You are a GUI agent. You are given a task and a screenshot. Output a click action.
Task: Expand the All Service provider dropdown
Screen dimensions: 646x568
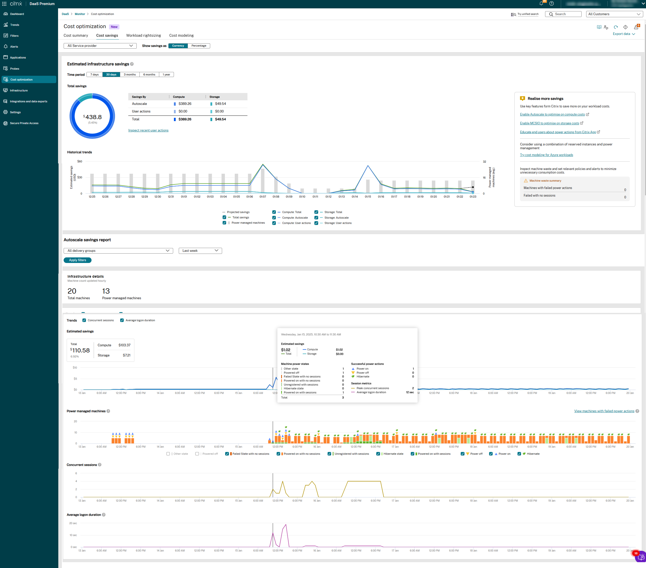tap(100, 46)
